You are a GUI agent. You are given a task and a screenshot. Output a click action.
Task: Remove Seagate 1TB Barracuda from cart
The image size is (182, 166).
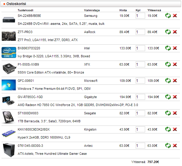point(175,113)
